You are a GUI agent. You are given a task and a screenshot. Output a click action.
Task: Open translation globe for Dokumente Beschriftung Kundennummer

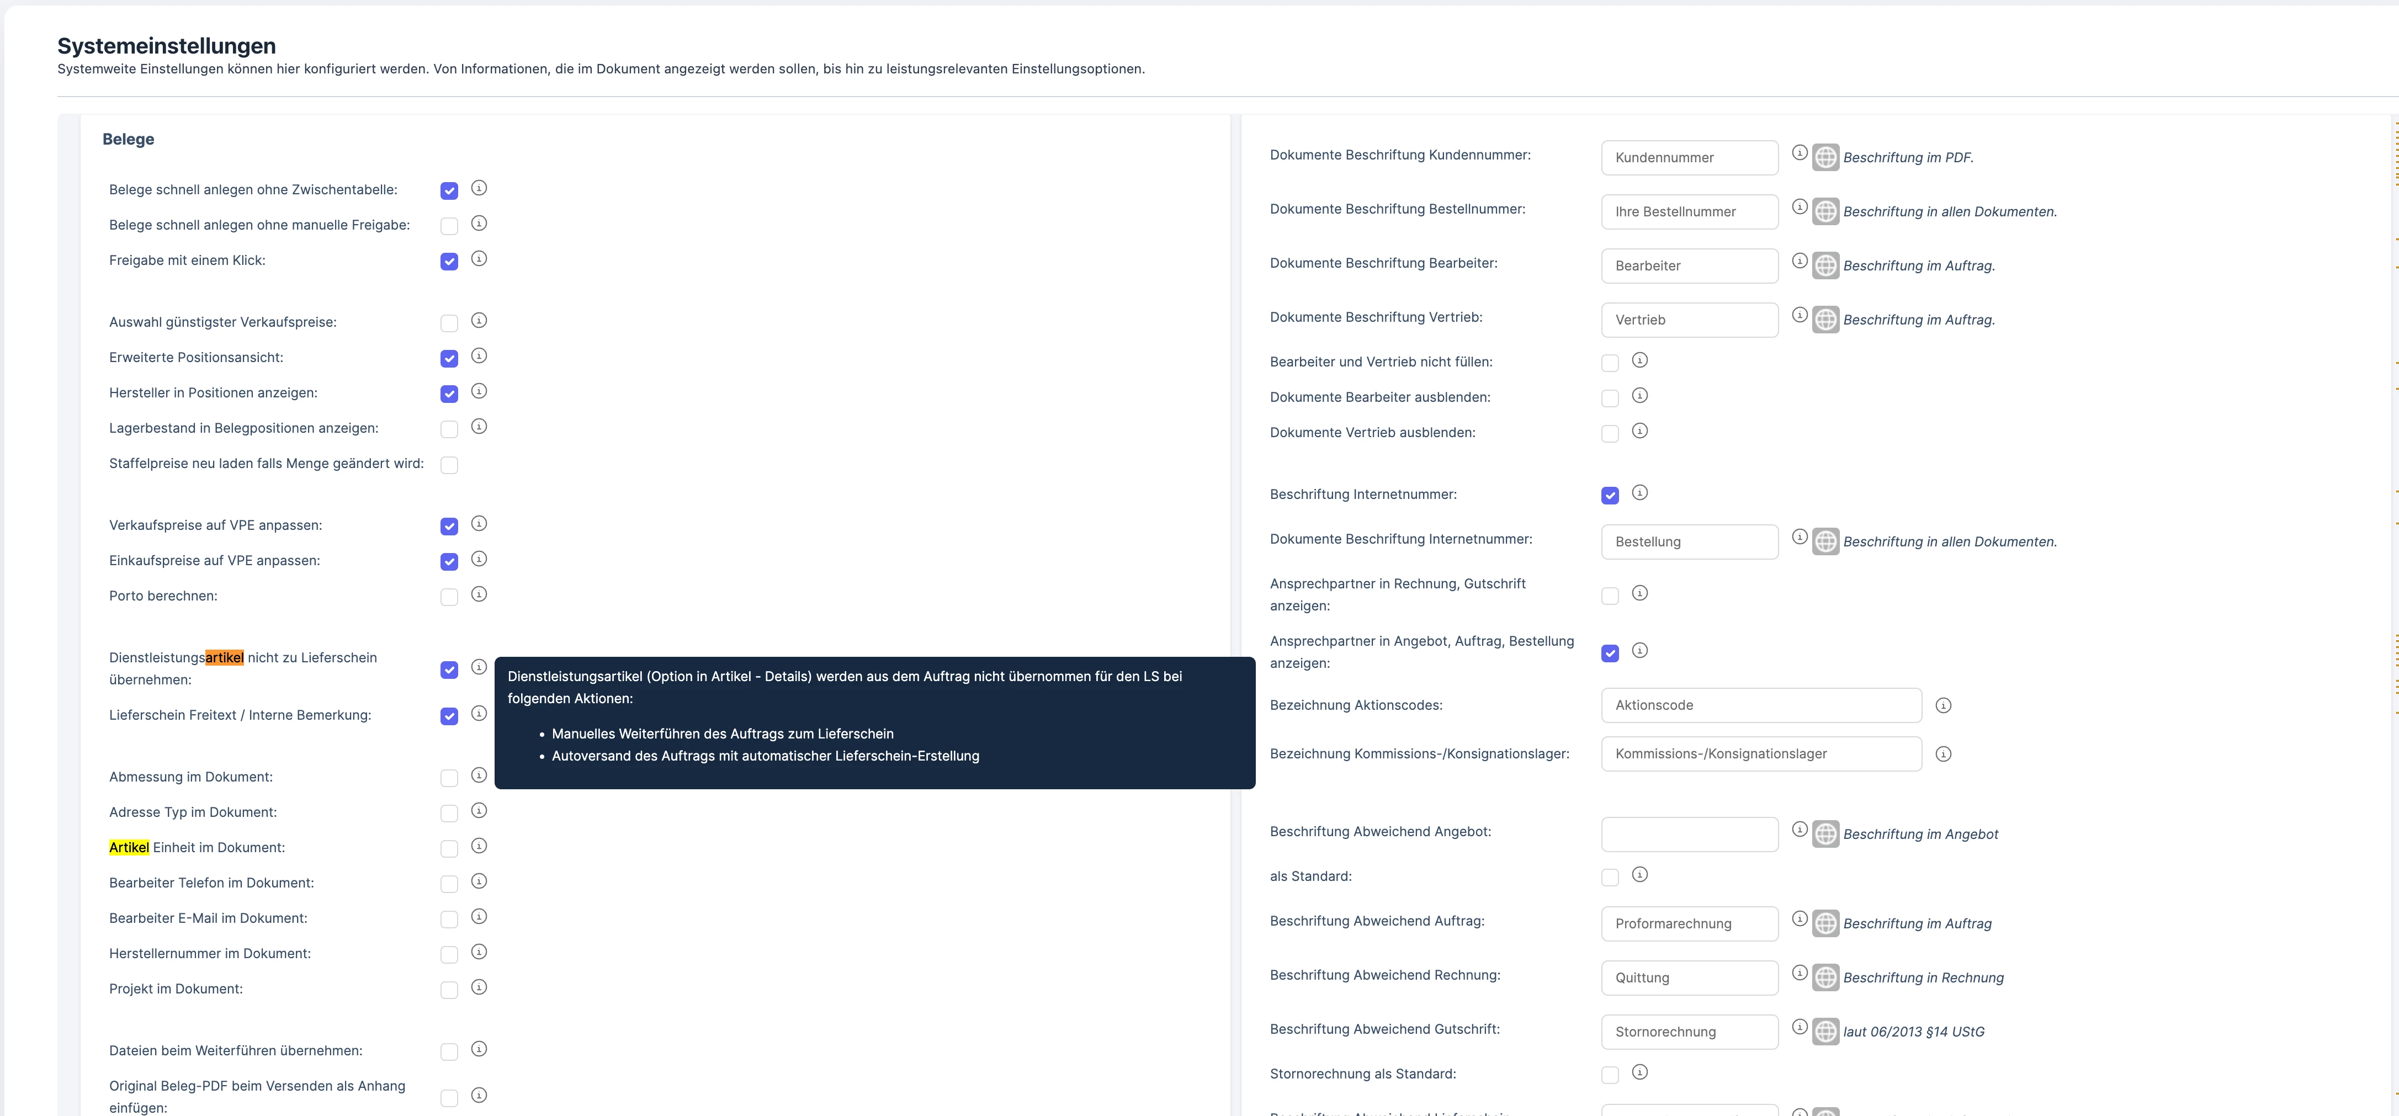[1825, 157]
